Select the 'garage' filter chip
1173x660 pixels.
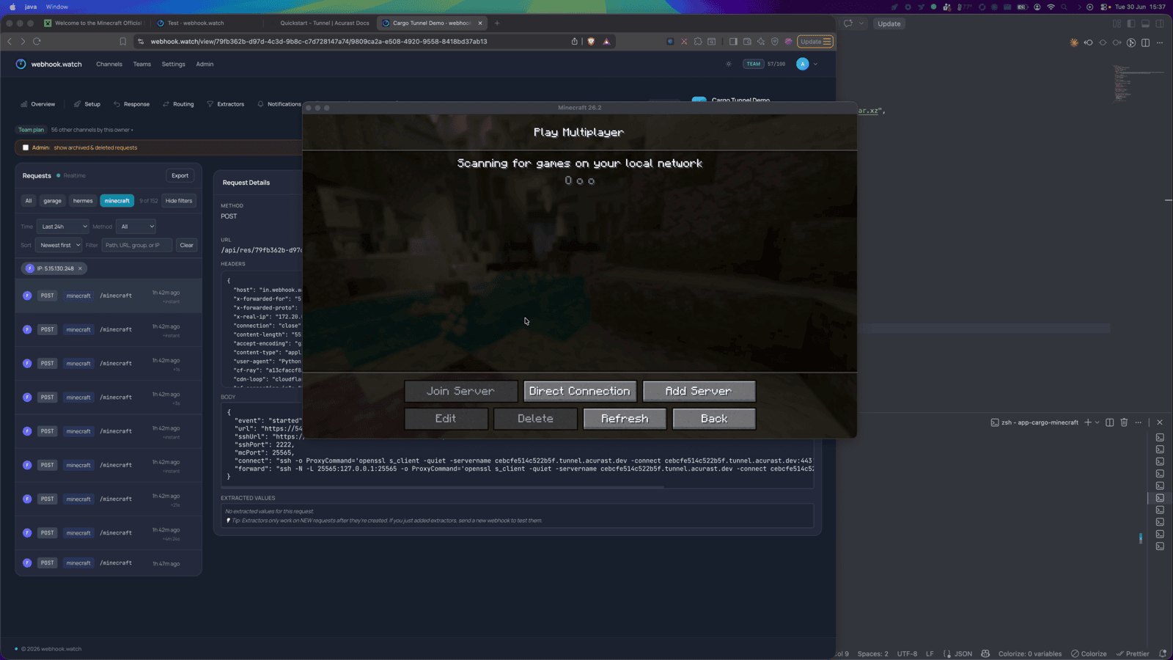click(x=52, y=201)
